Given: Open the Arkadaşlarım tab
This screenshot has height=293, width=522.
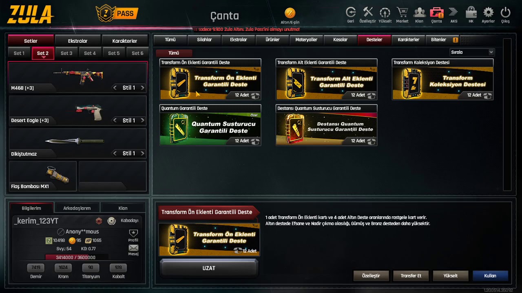Looking at the screenshot, I should coord(77,208).
